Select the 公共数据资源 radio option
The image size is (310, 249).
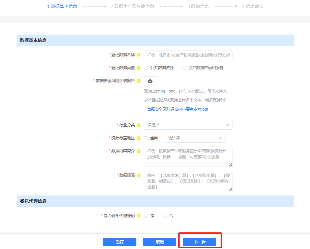click(146, 68)
